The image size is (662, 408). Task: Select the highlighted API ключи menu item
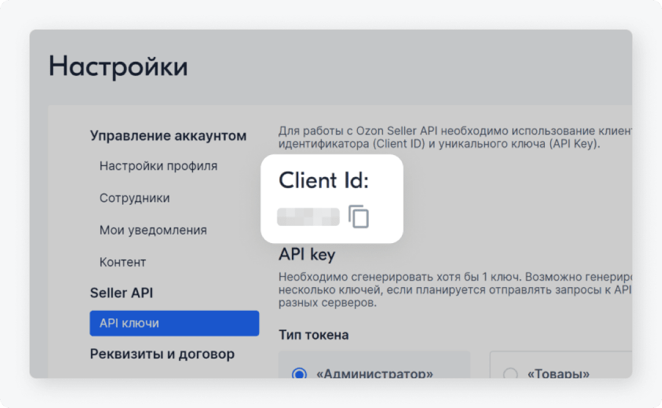174,323
